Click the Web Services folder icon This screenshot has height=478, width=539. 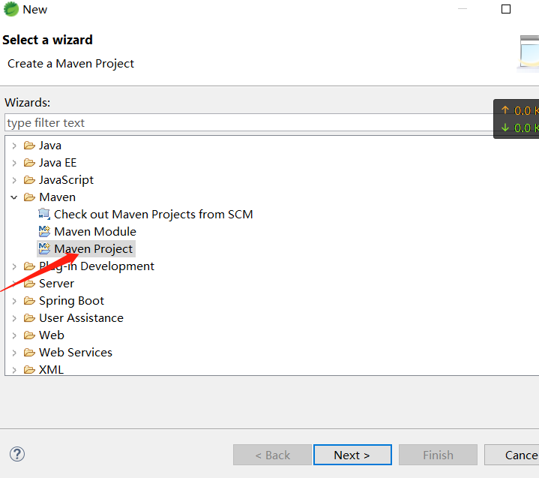[29, 353]
